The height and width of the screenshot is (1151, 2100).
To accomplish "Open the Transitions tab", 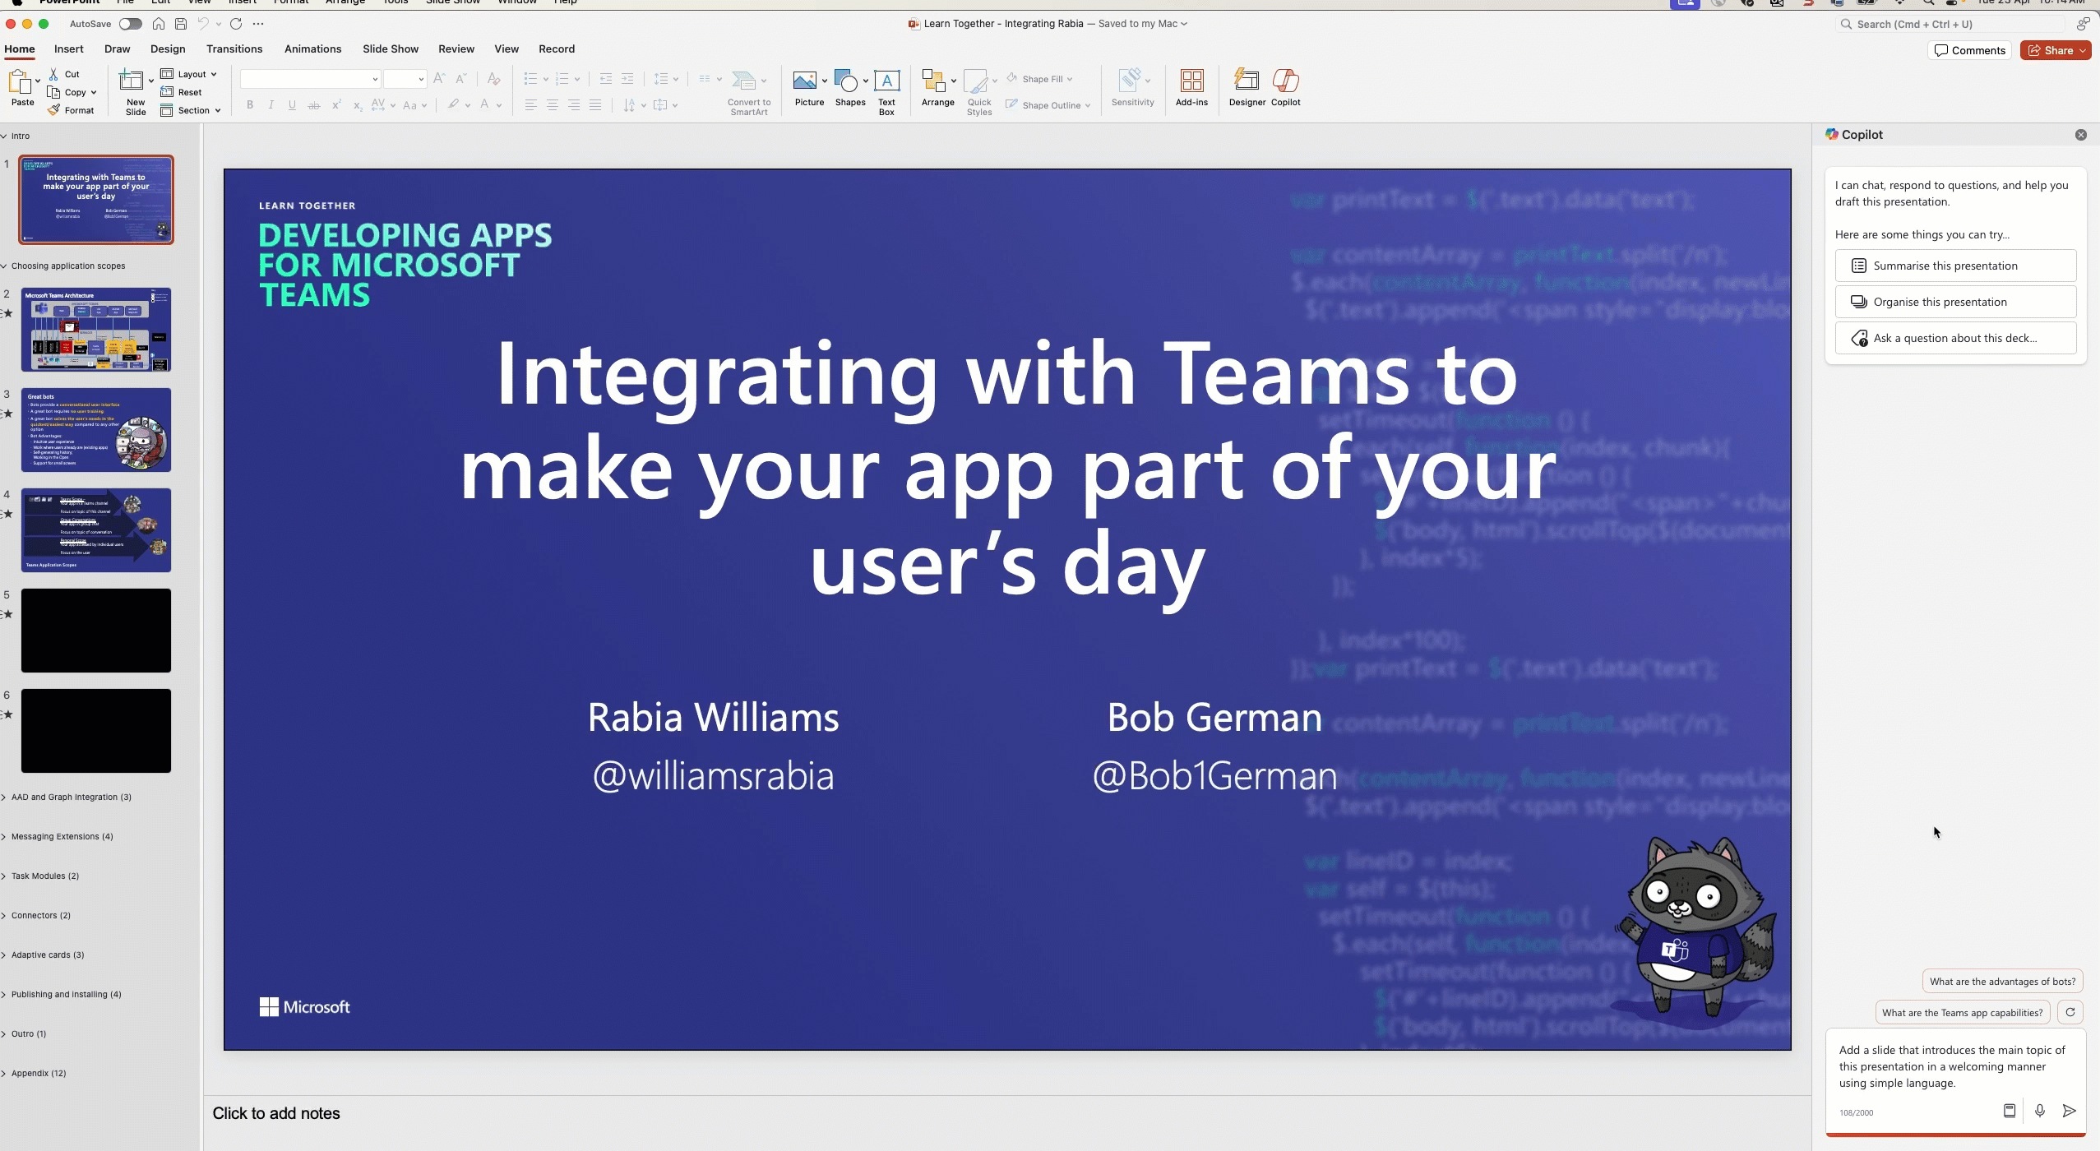I will point(234,49).
